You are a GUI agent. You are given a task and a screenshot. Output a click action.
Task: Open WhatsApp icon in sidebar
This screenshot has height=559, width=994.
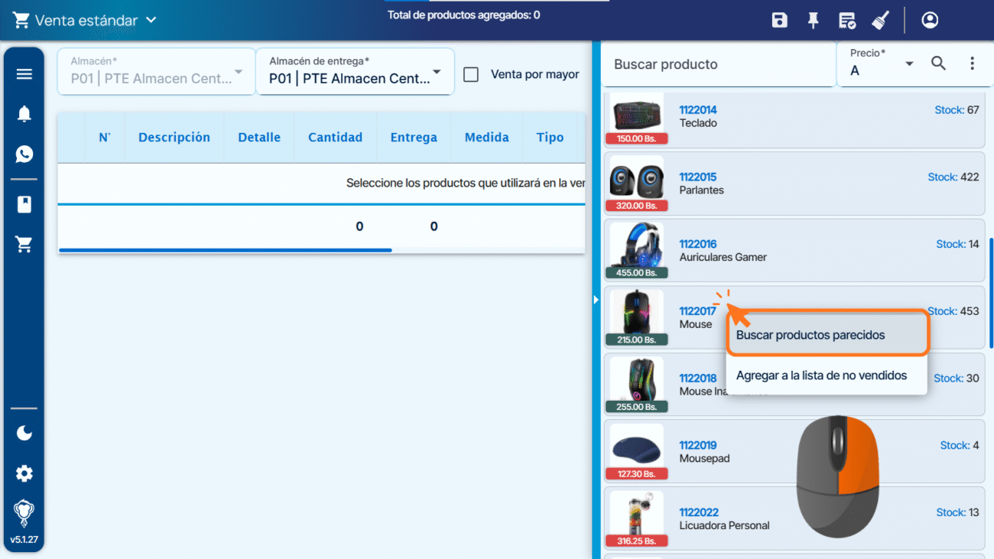coord(24,154)
